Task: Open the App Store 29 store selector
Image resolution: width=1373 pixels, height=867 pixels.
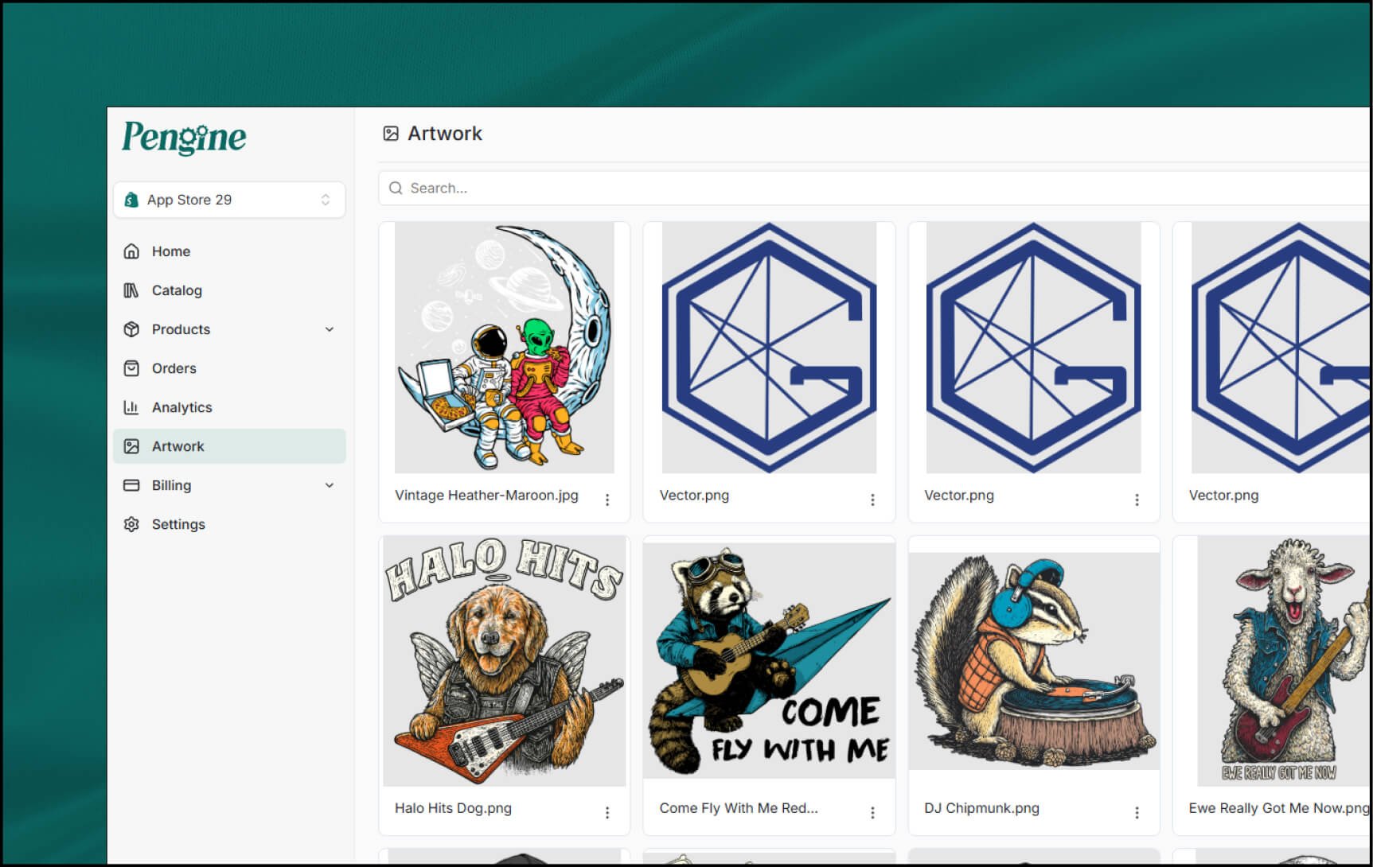Action: (229, 200)
